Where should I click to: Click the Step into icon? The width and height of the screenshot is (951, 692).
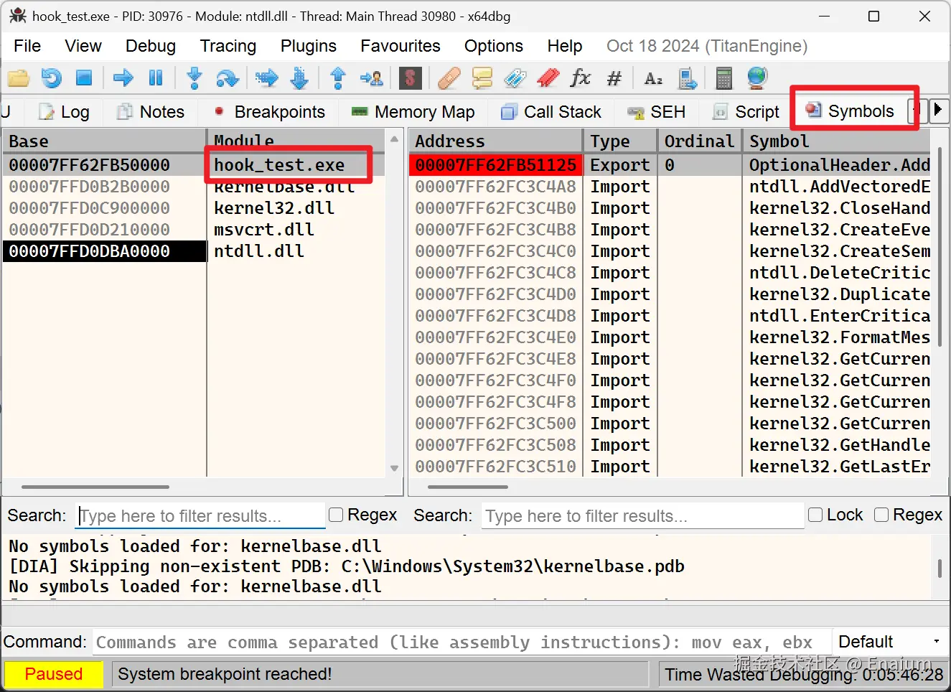[194, 78]
